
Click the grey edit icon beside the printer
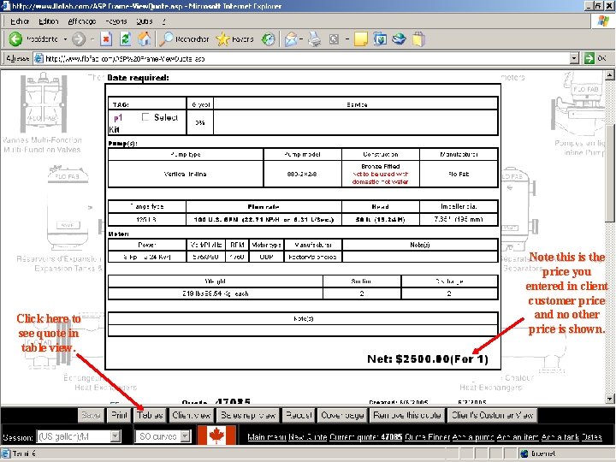point(334,38)
